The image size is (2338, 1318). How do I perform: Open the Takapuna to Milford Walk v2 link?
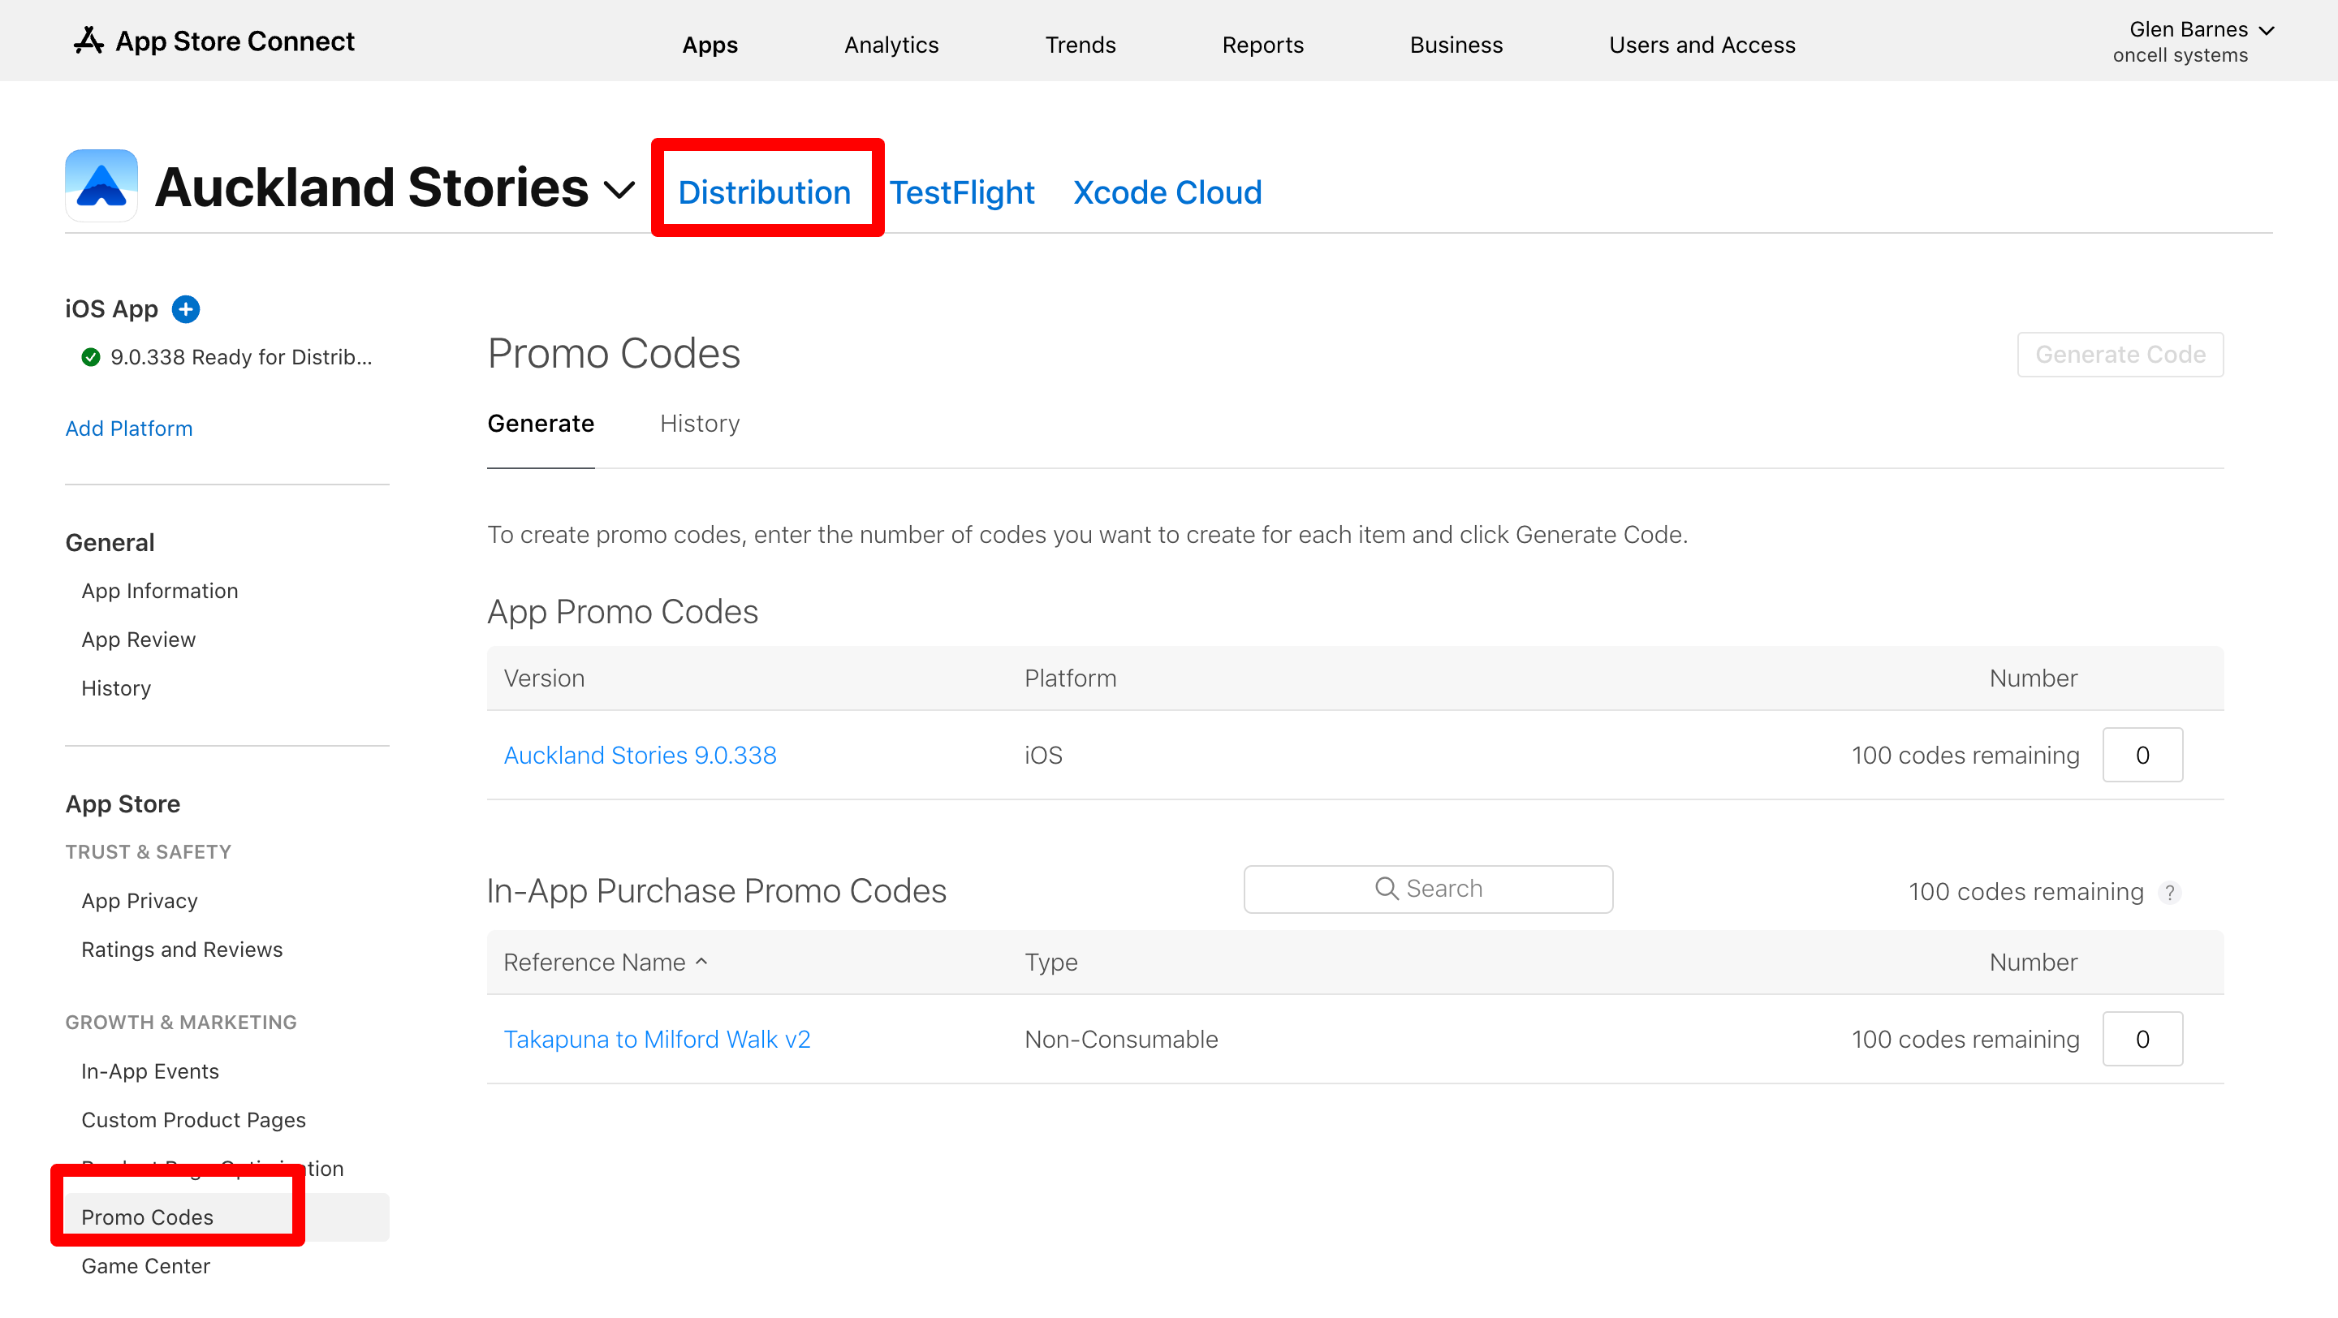tap(656, 1039)
